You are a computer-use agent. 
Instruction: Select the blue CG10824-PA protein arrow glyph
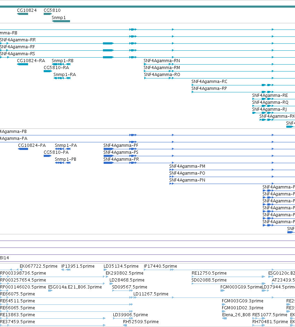(x=23, y=149)
